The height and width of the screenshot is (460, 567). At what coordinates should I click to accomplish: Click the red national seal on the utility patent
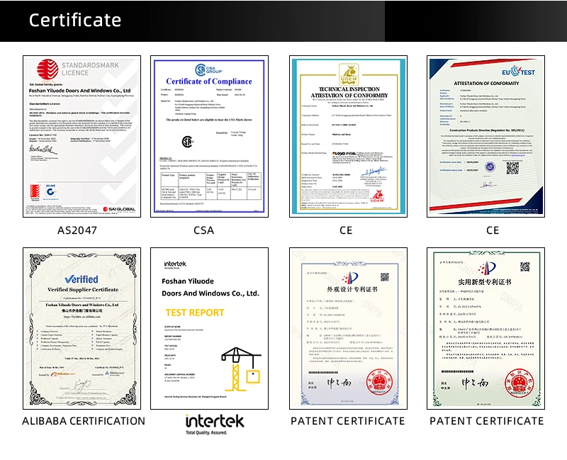pyautogui.click(x=520, y=382)
